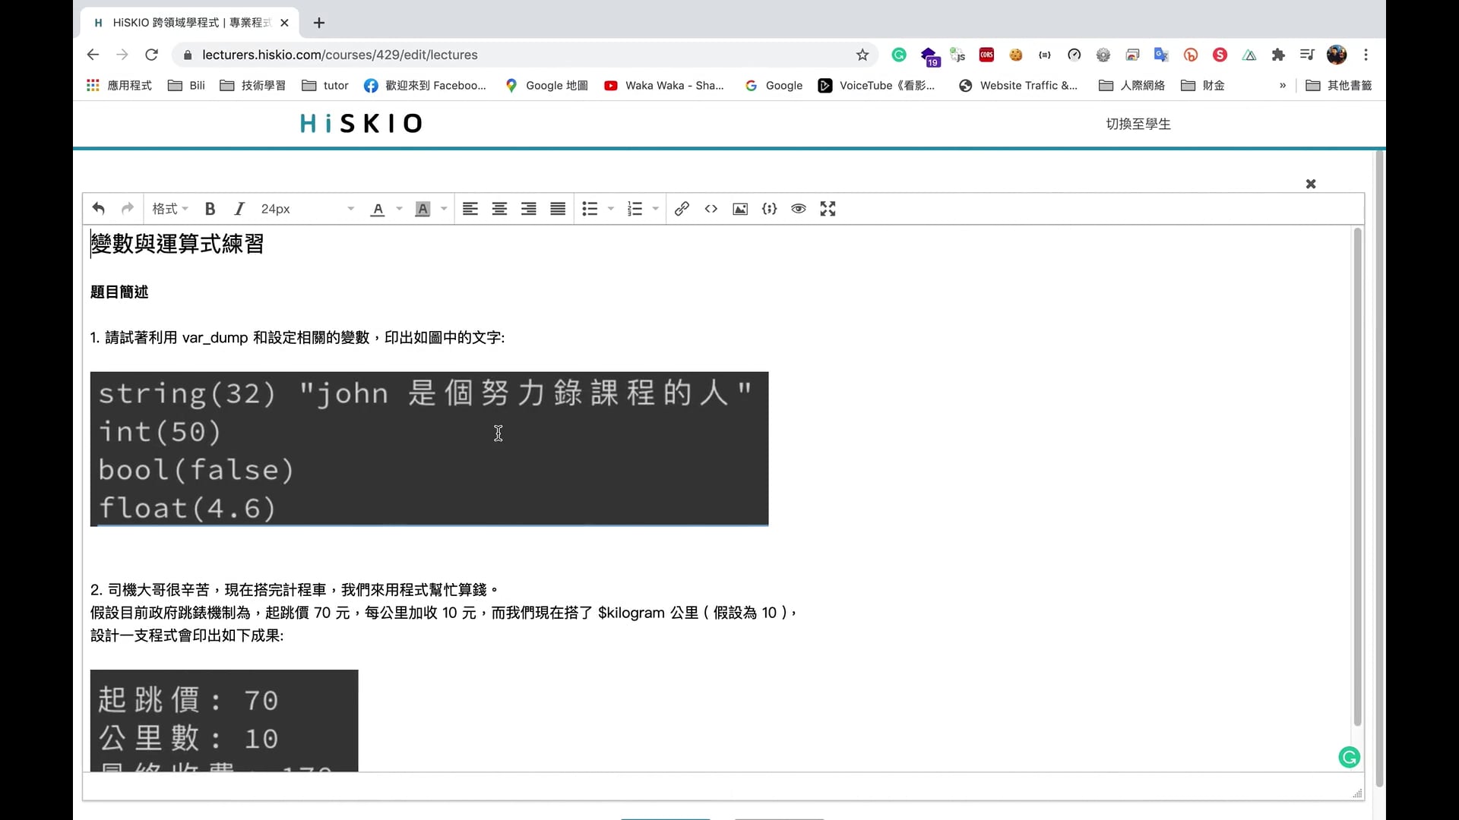Click the 切換至學生 link

1138,124
